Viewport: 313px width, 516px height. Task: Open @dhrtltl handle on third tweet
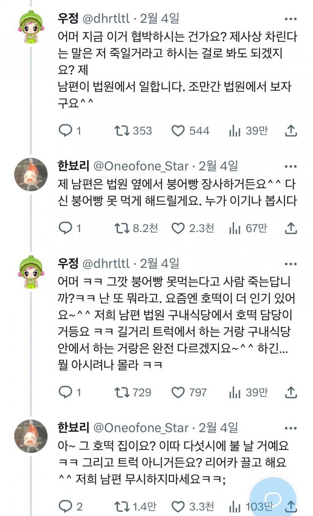click(105, 264)
